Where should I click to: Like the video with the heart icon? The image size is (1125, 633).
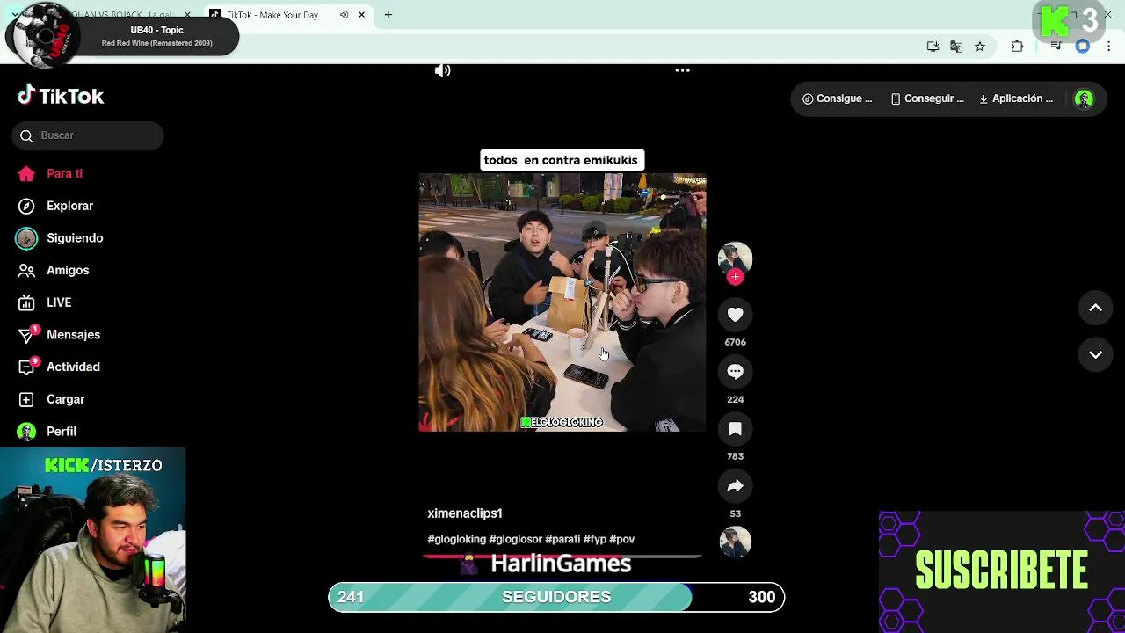pyautogui.click(x=736, y=315)
